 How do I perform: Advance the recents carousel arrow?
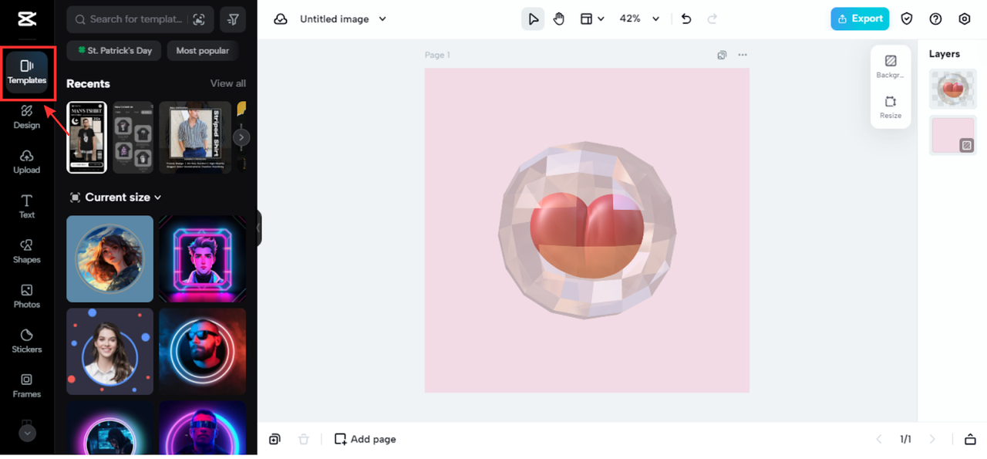click(x=241, y=137)
